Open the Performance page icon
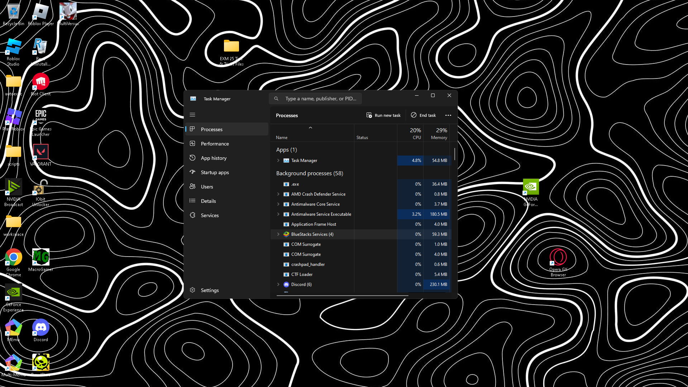The height and width of the screenshot is (387, 688). coord(192,144)
